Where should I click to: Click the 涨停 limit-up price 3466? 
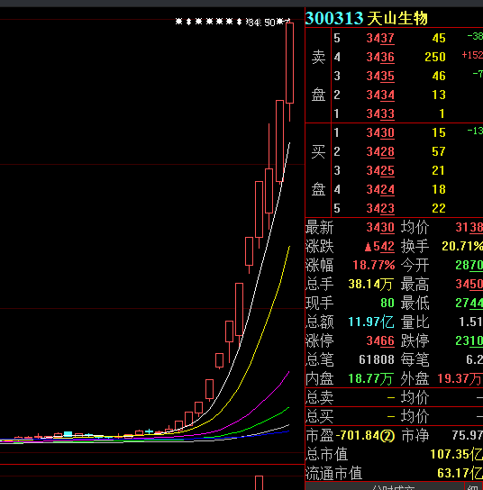(x=380, y=340)
